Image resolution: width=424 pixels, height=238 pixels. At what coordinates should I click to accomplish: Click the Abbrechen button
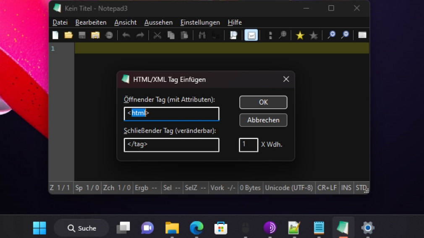tap(263, 120)
